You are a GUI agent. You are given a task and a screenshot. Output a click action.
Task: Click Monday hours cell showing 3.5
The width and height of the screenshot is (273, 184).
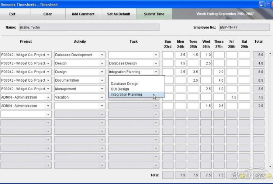pyautogui.click(x=180, y=55)
